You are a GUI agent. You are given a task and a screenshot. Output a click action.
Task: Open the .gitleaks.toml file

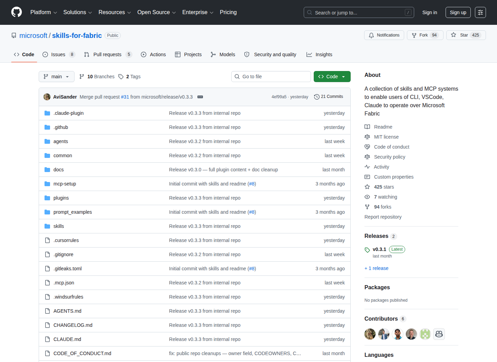pyautogui.click(x=68, y=269)
